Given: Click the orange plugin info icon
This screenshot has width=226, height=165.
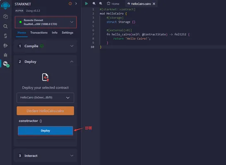Looking at the screenshot, I should click(70, 4).
